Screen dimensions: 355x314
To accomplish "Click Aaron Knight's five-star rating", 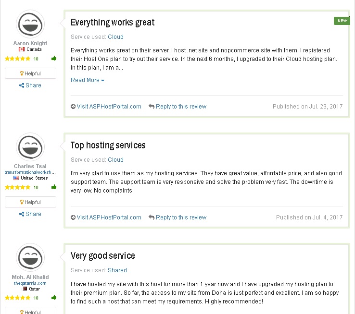I will point(17,59).
